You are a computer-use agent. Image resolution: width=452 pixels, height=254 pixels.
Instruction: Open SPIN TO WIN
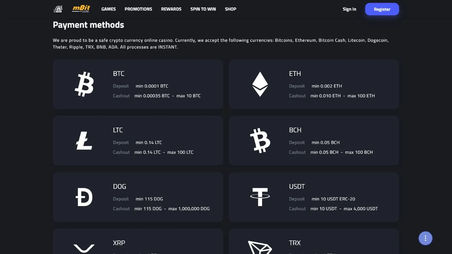pos(203,9)
